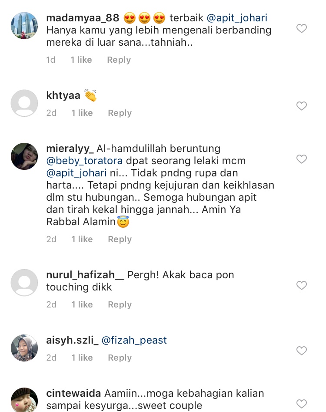Open madamyaa_88's profile picture
Screen dimensions: 326x412
click(24, 26)
